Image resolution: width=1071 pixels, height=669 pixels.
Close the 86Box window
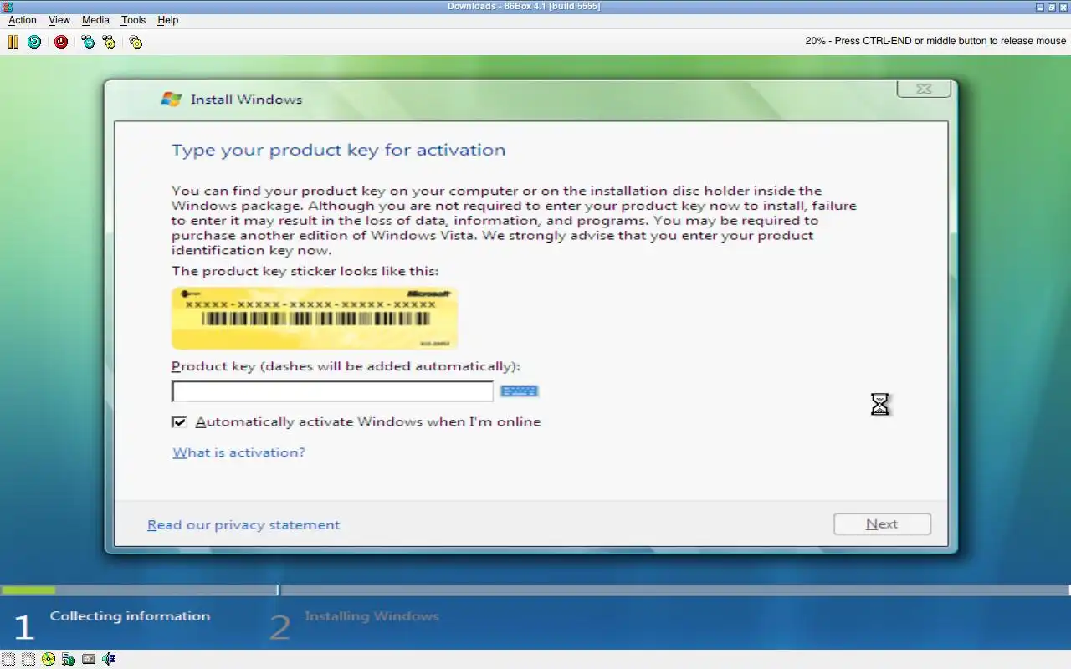click(1063, 7)
